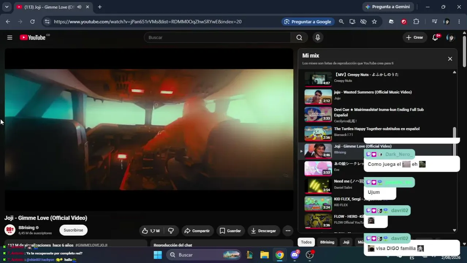Image resolution: width=467 pixels, height=263 pixels.
Task: Close the Joji Gimme Love tab
Action: point(88,7)
